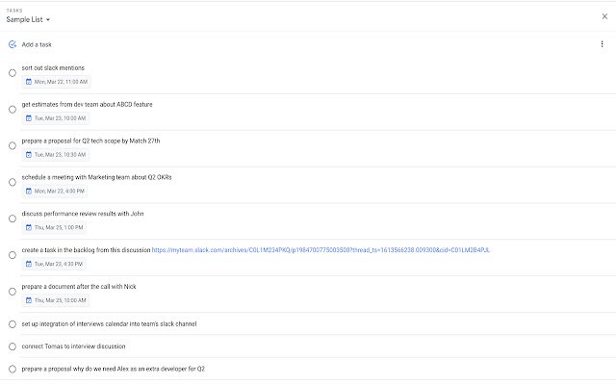616x385 pixels.
Task: Select 'get estimates from dev team about ABCD feature'
Action: click(x=88, y=105)
